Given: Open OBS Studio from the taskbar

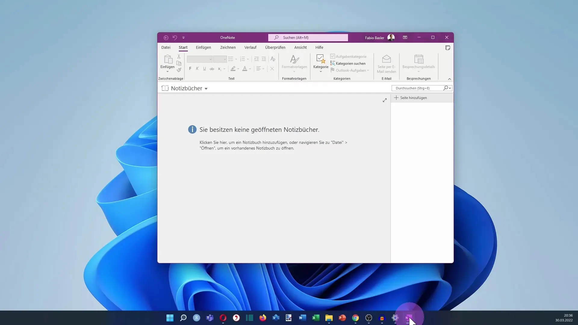Looking at the screenshot, I should click(x=368, y=318).
